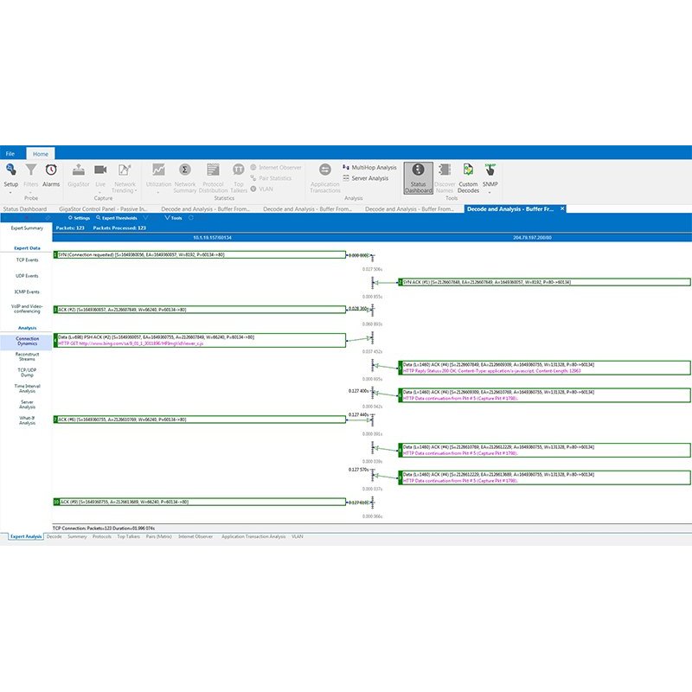692x692 pixels.
Task: Open the File menu
Action: (10, 154)
